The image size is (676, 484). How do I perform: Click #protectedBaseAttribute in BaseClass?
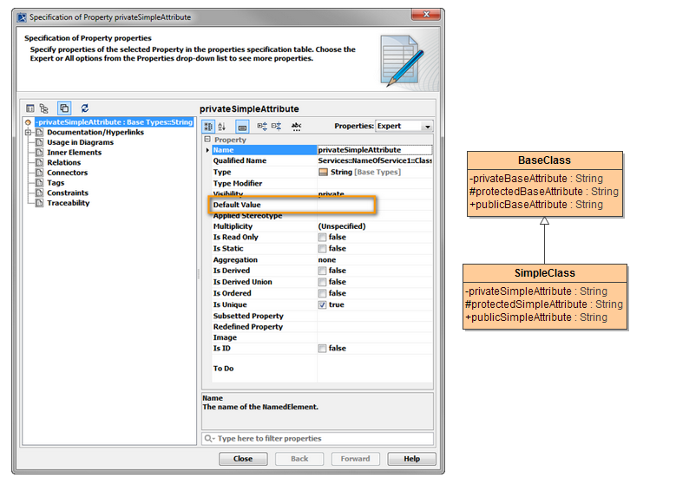(x=543, y=192)
